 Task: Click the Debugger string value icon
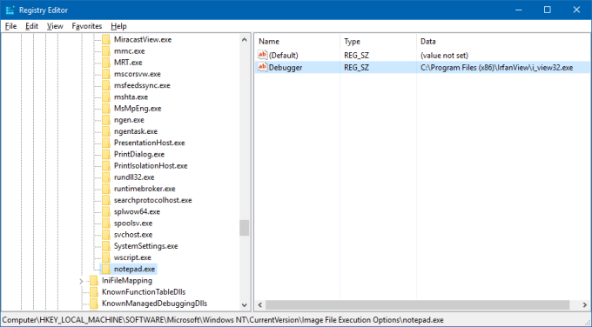pos(262,67)
